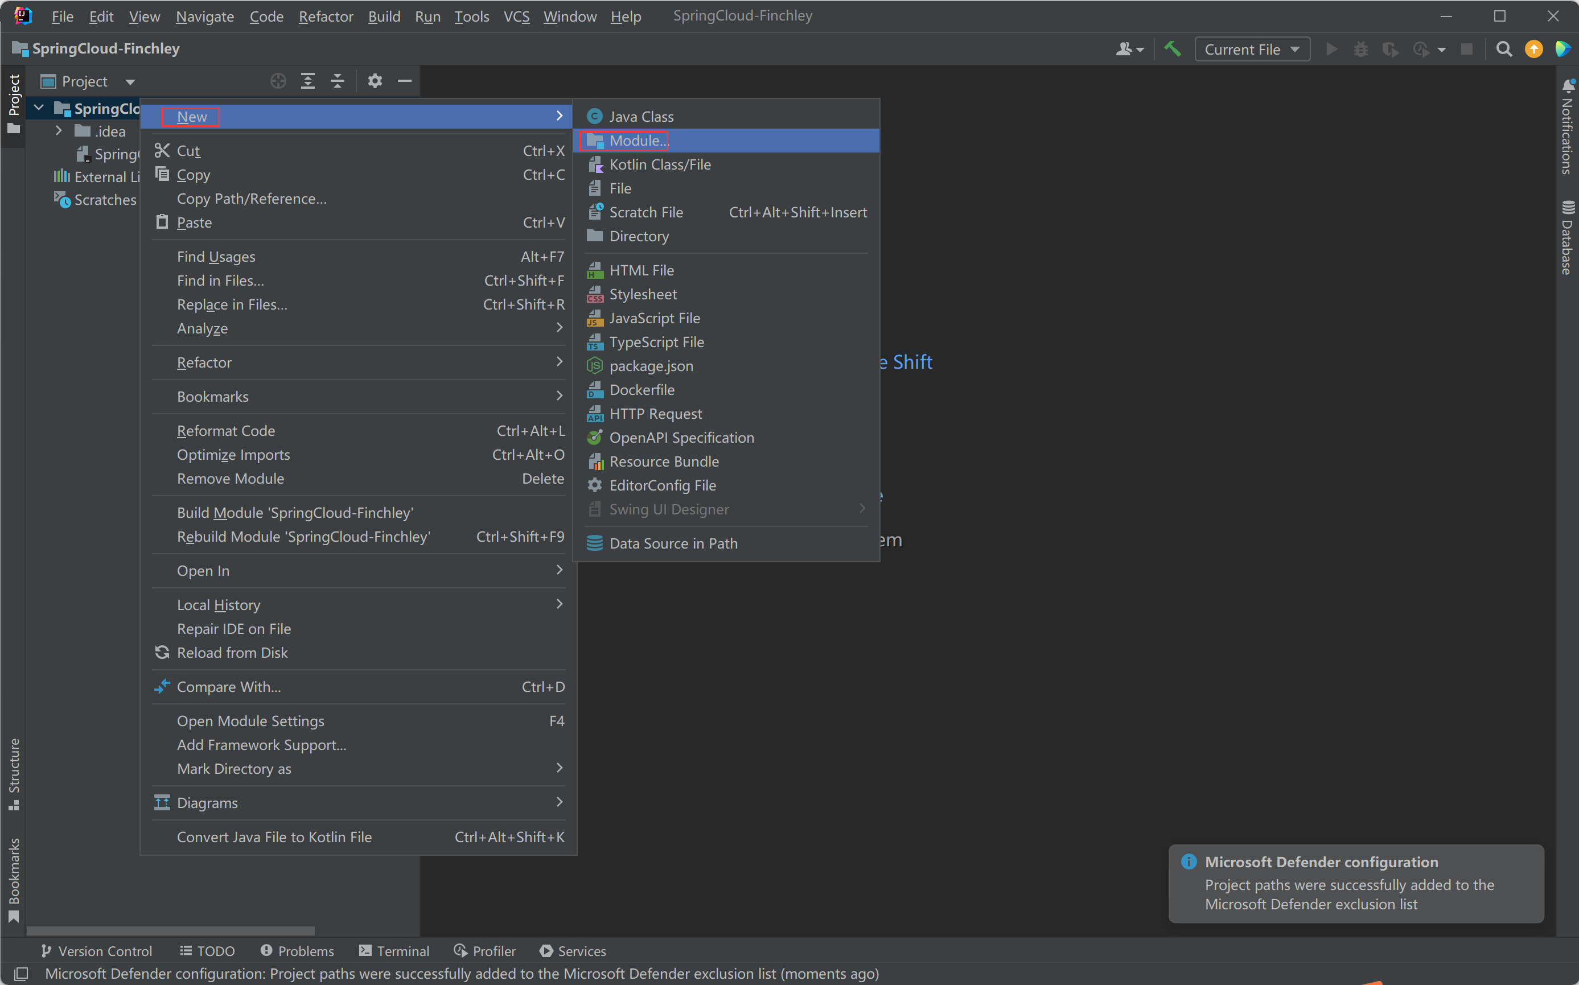The width and height of the screenshot is (1579, 985).
Task: Open the Notifications bell sidebar tab
Action: point(1567,127)
